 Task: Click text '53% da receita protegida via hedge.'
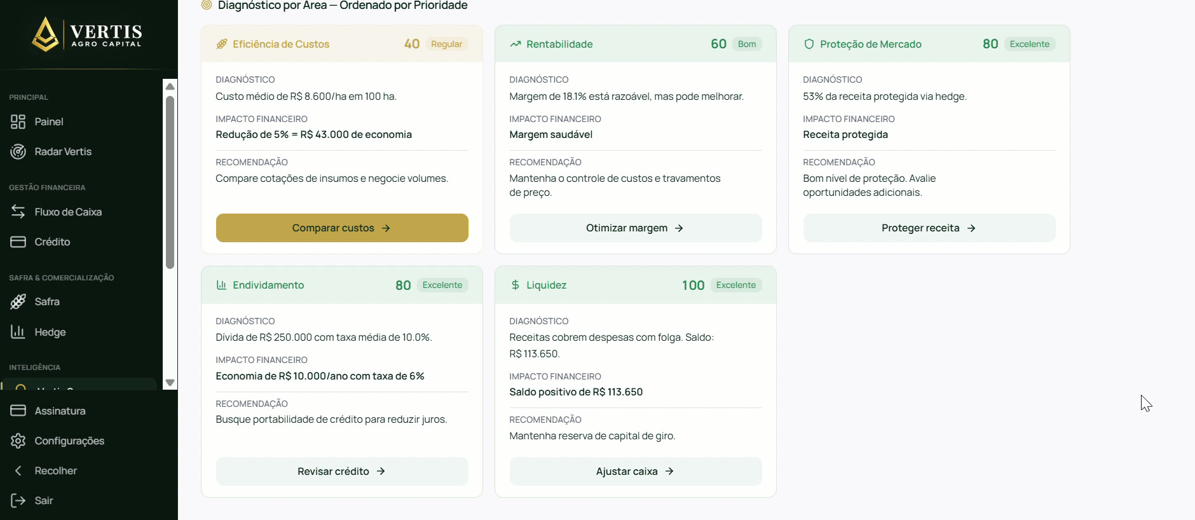(885, 96)
